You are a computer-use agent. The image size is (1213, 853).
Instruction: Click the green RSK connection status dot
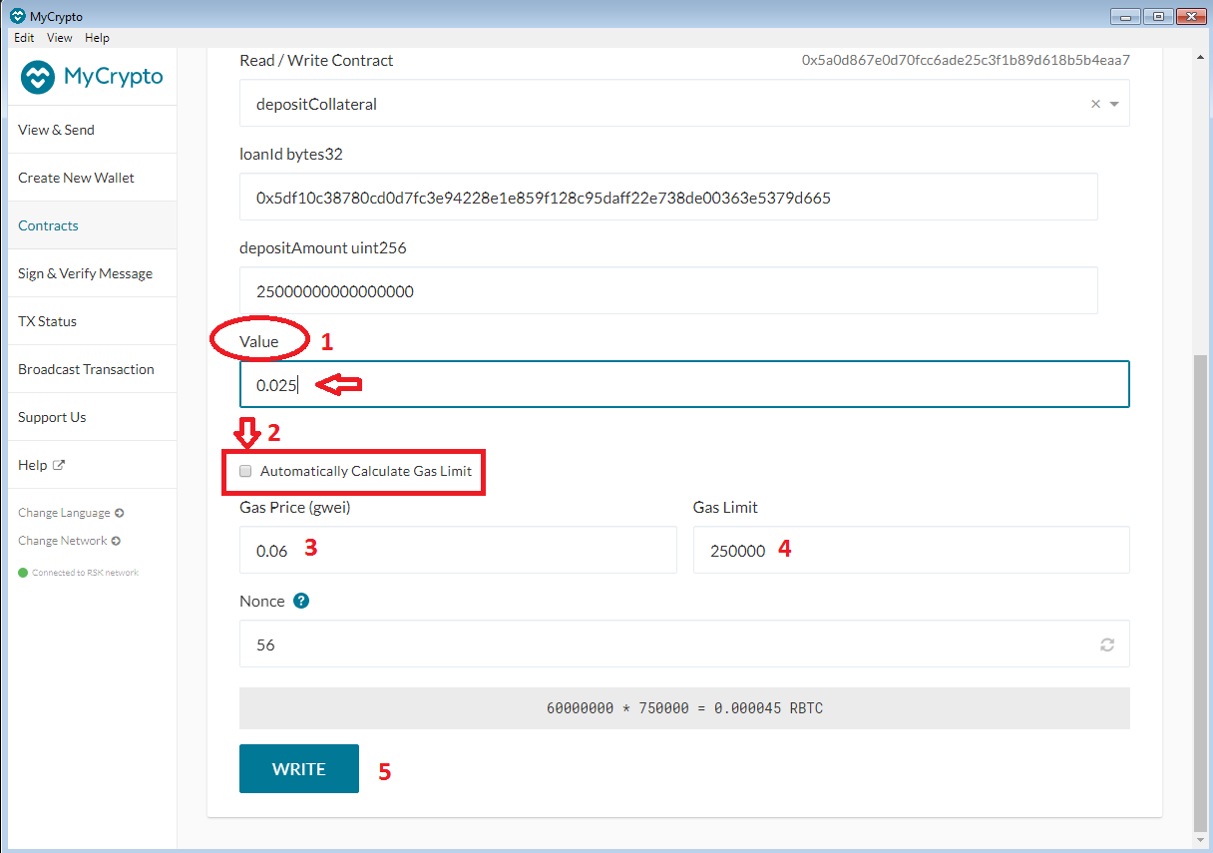pos(23,573)
